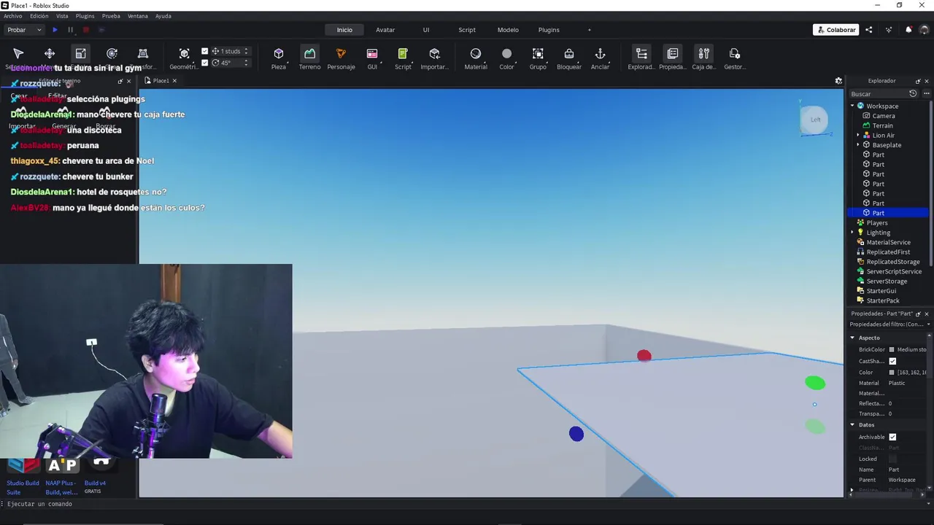This screenshot has height=525, width=934.
Task: Click the Colaborar button
Action: tap(836, 30)
